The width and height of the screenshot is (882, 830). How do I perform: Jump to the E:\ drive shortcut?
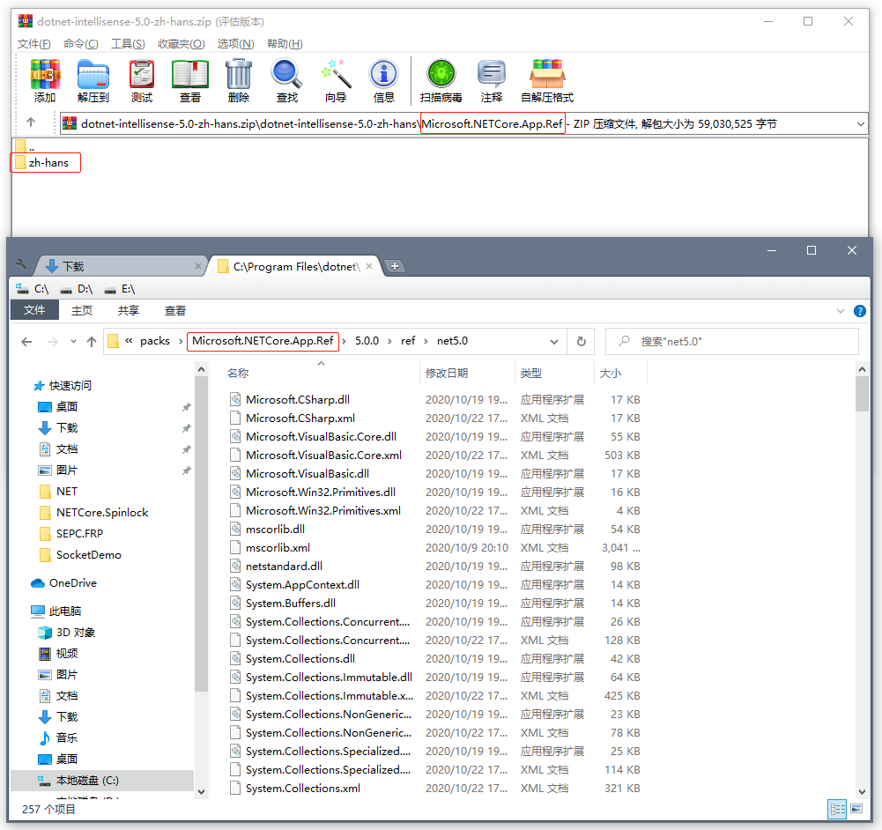click(120, 289)
